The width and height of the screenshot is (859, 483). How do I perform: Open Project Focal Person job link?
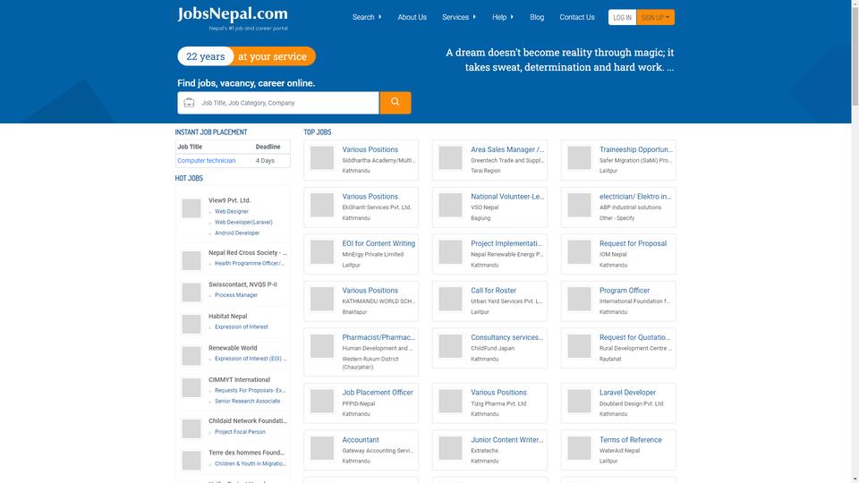pos(240,431)
